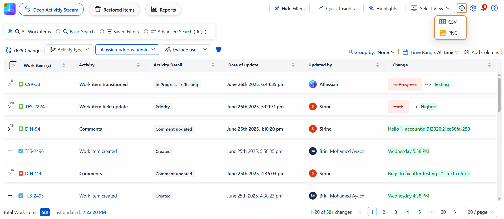Open the TES-2224 work item link
The width and height of the screenshot is (504, 219).
tap(35, 107)
